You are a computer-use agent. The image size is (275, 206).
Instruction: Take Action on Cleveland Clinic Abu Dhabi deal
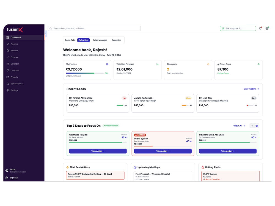(228, 151)
